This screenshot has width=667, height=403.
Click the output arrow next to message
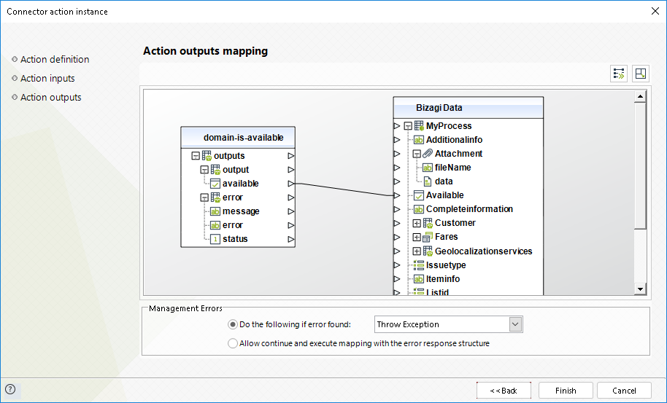291,211
